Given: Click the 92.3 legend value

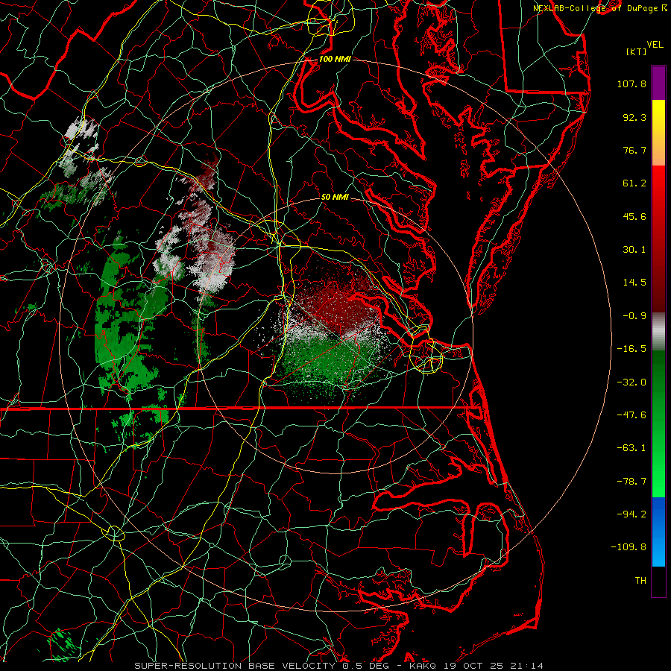Looking at the screenshot, I should click(x=634, y=117).
